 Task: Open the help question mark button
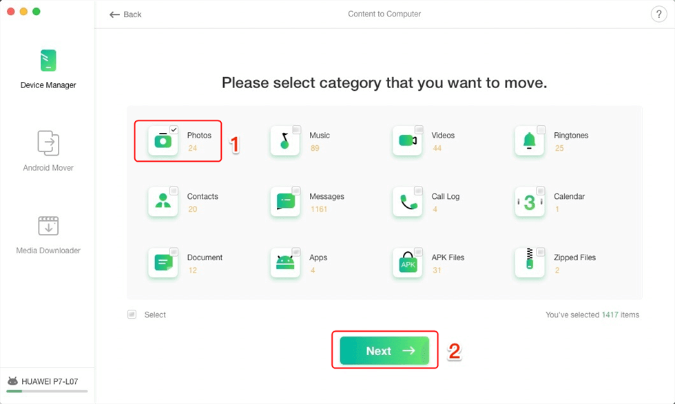pos(657,14)
